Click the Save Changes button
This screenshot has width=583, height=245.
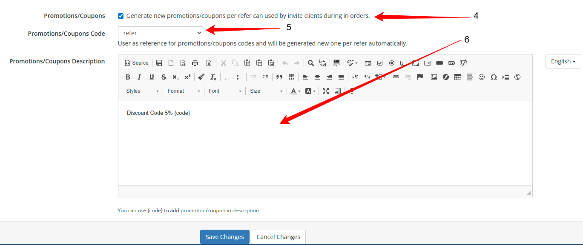(224, 237)
